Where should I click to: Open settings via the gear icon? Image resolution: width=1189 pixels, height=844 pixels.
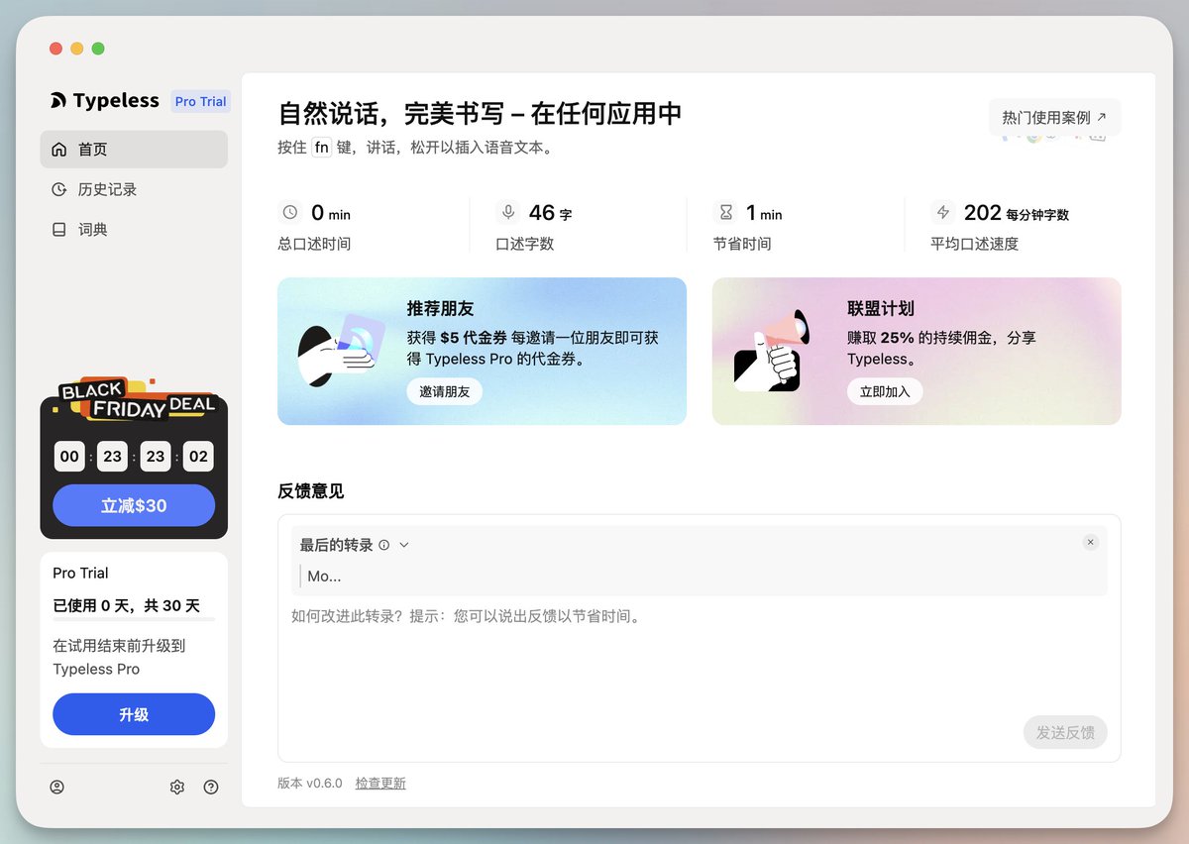pyautogui.click(x=177, y=787)
